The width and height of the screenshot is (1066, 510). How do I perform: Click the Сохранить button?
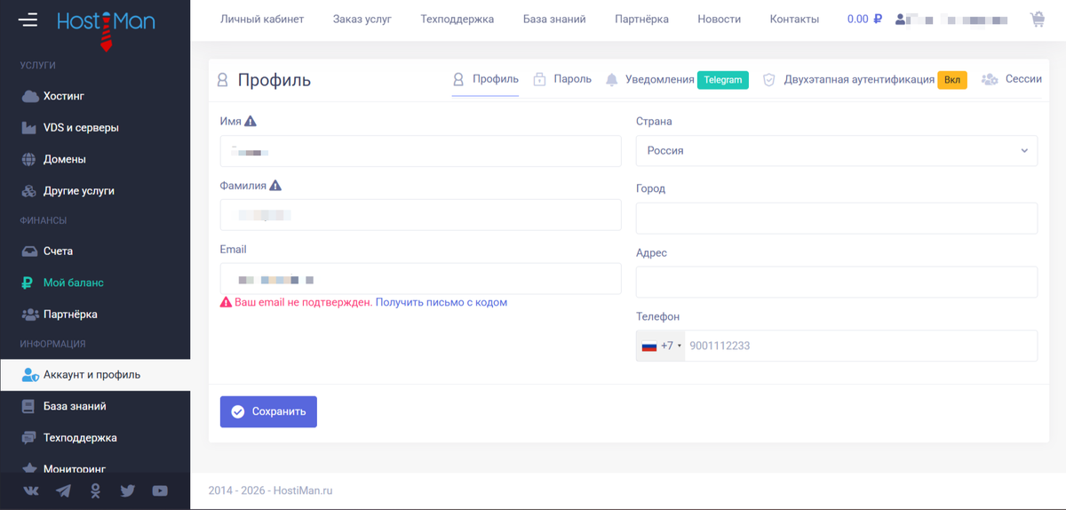tap(268, 411)
